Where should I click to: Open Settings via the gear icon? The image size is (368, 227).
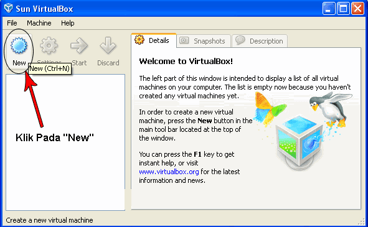pos(49,46)
